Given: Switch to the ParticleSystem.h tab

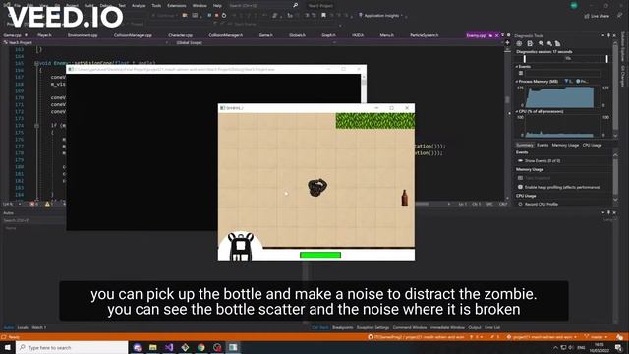Looking at the screenshot, I should 424,35.
